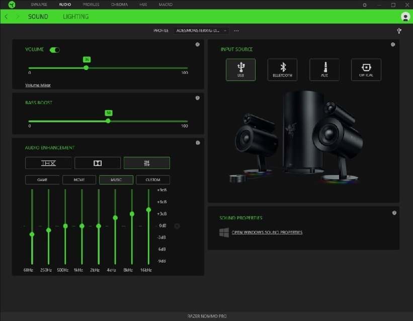Image resolution: width=413 pixels, height=321 pixels.
Task: Click the Razer logo icon at top left
Action: coord(12,5)
